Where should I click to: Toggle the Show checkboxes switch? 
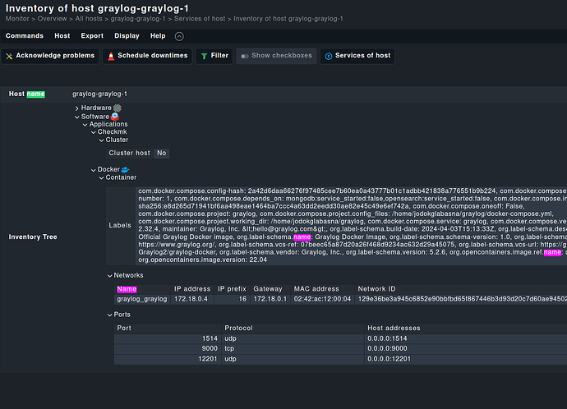[x=244, y=56]
